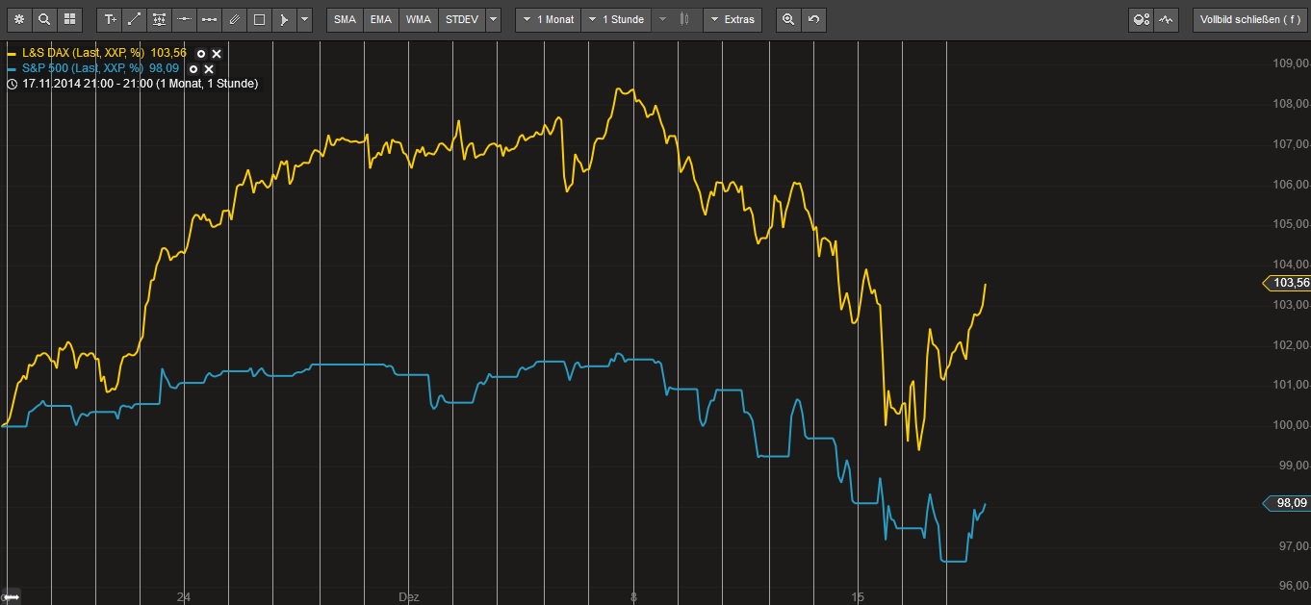Open the 1 Stunde interval dropdown
This screenshot has height=605, width=1311.
(616, 19)
